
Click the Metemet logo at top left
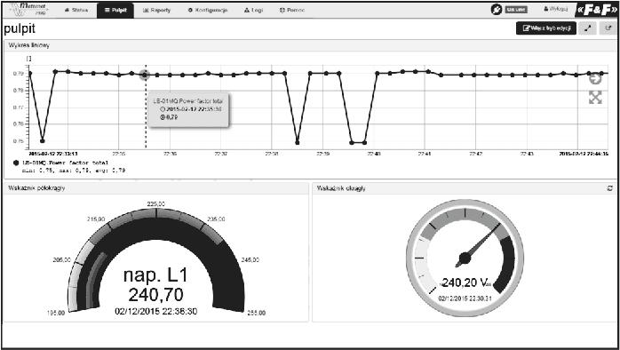coord(28,10)
